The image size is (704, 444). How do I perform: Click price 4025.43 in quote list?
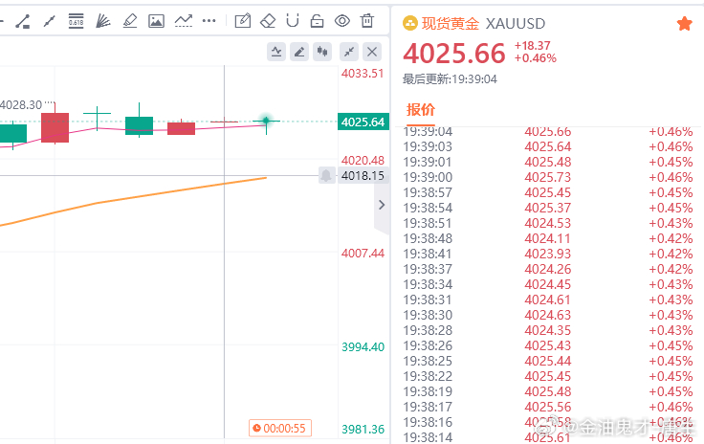coord(548,345)
